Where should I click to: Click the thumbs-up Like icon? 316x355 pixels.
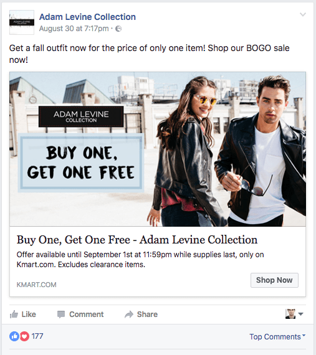click(14, 315)
